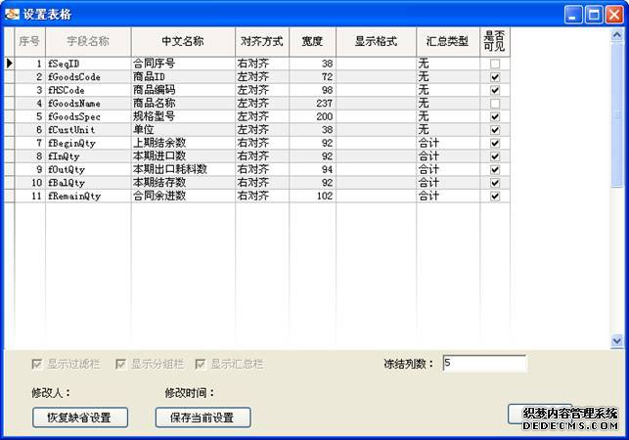The image size is (629, 440).
Task: Toggle the 显示汇总栏 checkbox
Action: coord(202,364)
